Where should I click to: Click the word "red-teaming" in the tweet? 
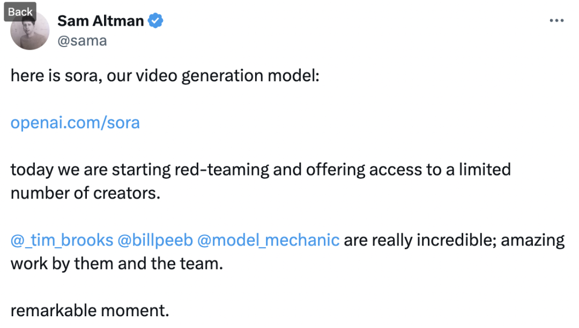[x=221, y=170]
